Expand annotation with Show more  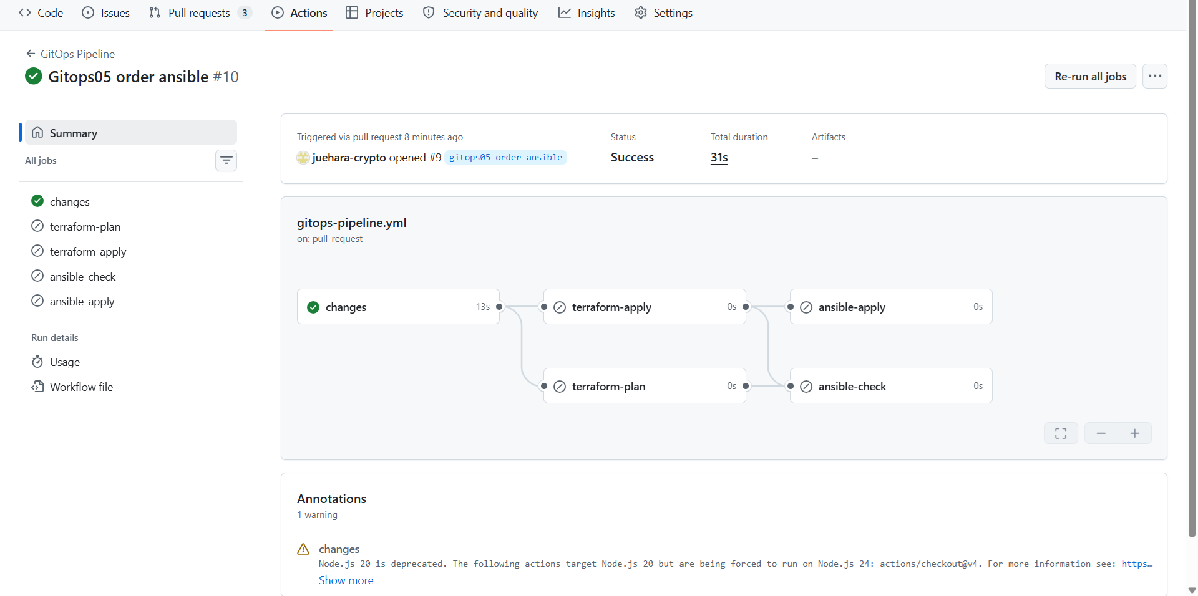click(346, 580)
